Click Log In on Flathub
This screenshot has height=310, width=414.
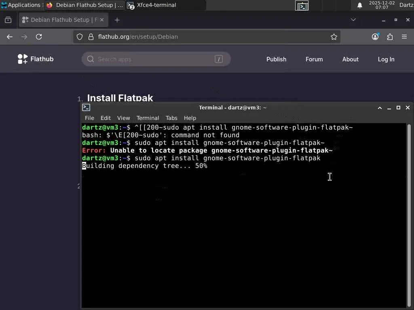pyautogui.click(x=386, y=59)
